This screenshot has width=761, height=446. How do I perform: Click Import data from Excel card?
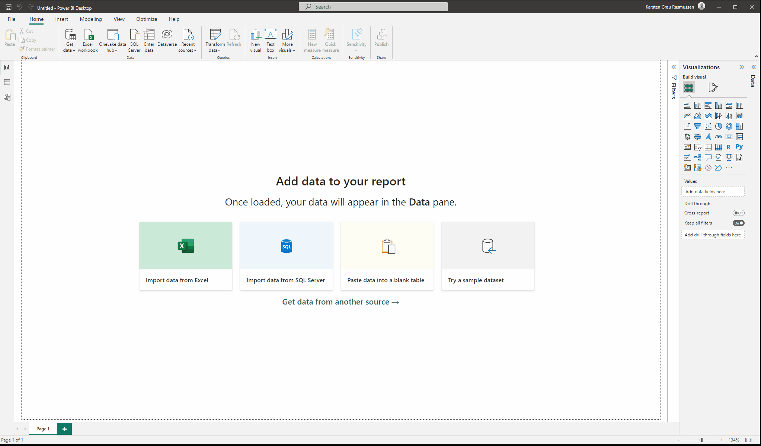click(x=186, y=256)
